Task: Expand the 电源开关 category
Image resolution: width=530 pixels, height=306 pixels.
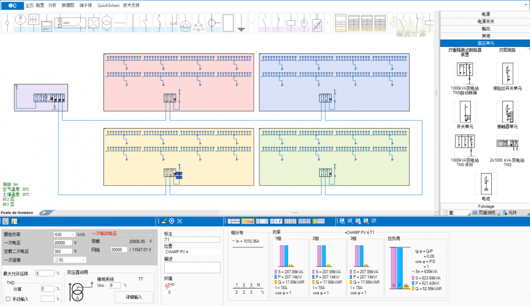Action: (485, 22)
